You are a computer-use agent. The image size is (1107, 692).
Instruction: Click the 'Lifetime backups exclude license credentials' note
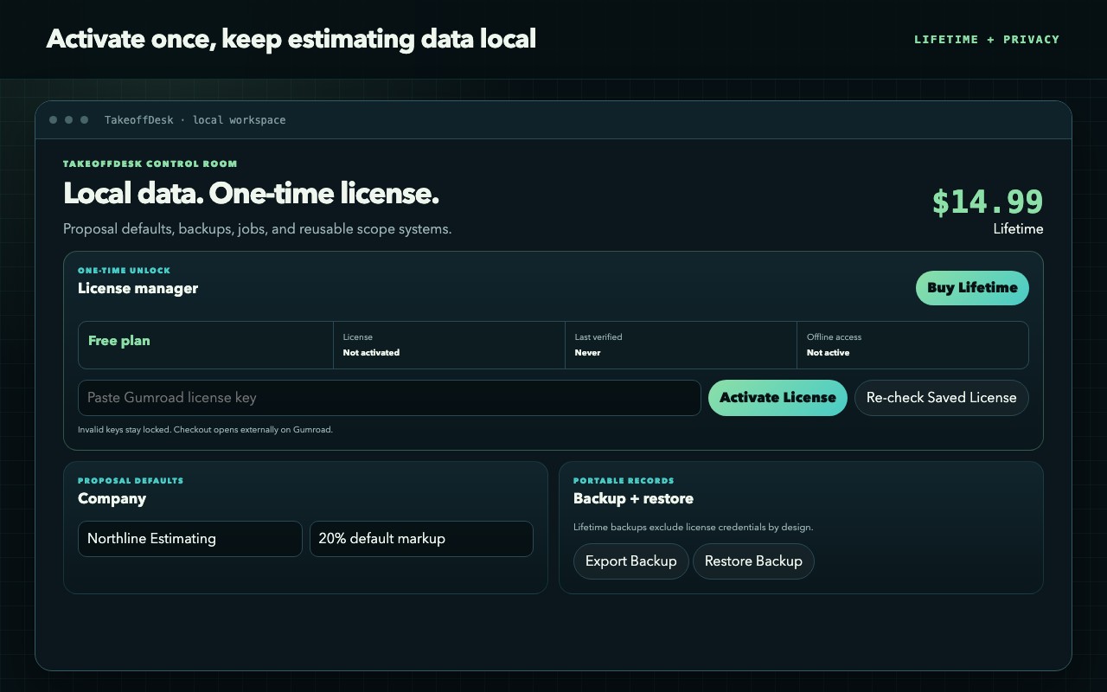[x=693, y=528]
